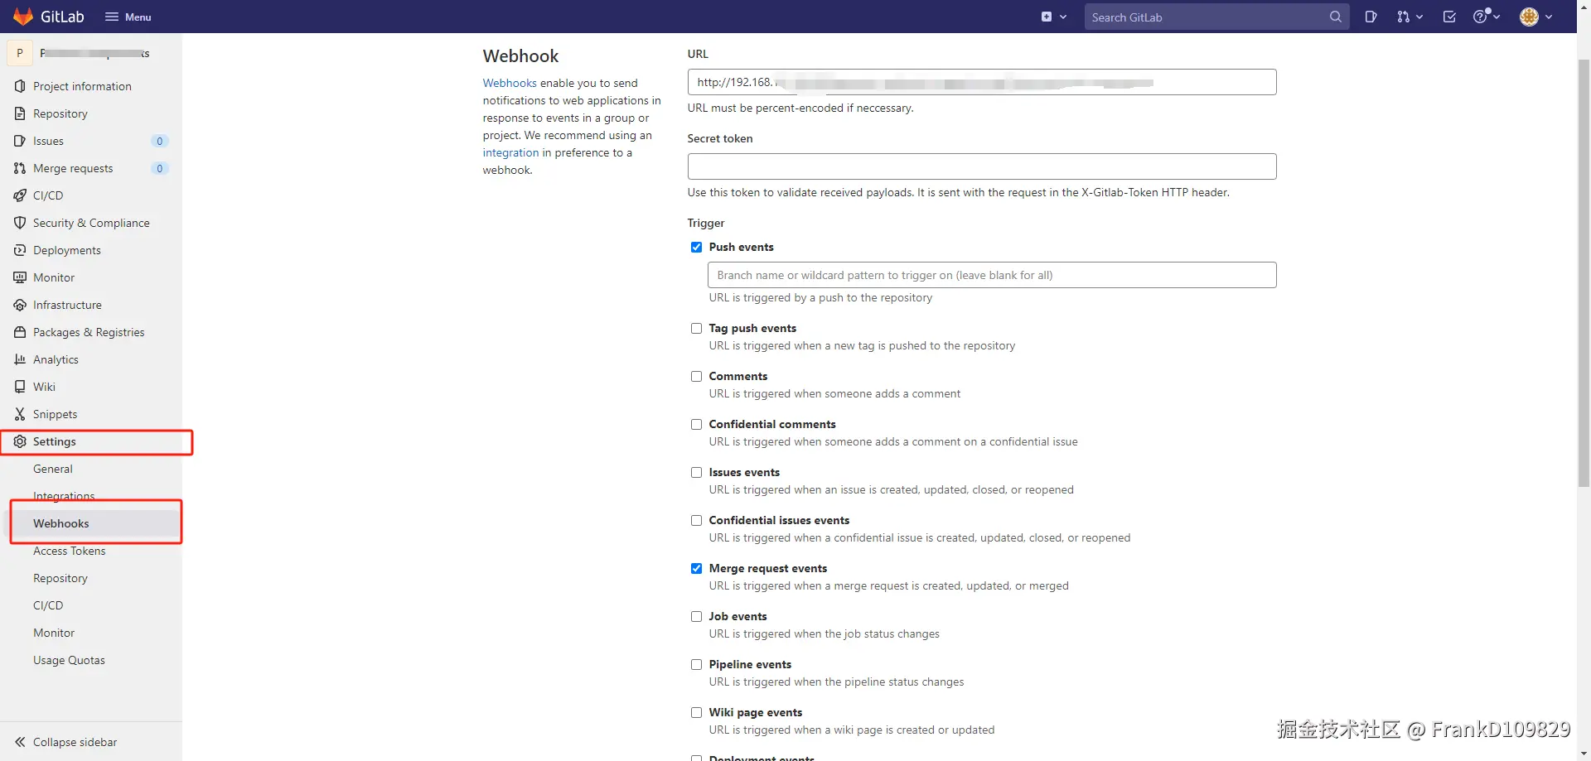The height and width of the screenshot is (761, 1591).
Task: Enable the Confidential issues events checkbox
Action: click(x=696, y=520)
